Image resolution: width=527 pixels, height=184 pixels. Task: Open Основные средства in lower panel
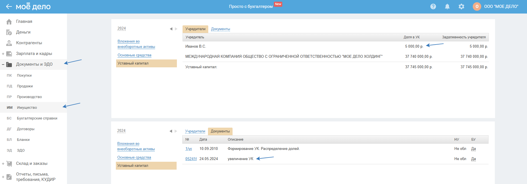tap(134, 158)
